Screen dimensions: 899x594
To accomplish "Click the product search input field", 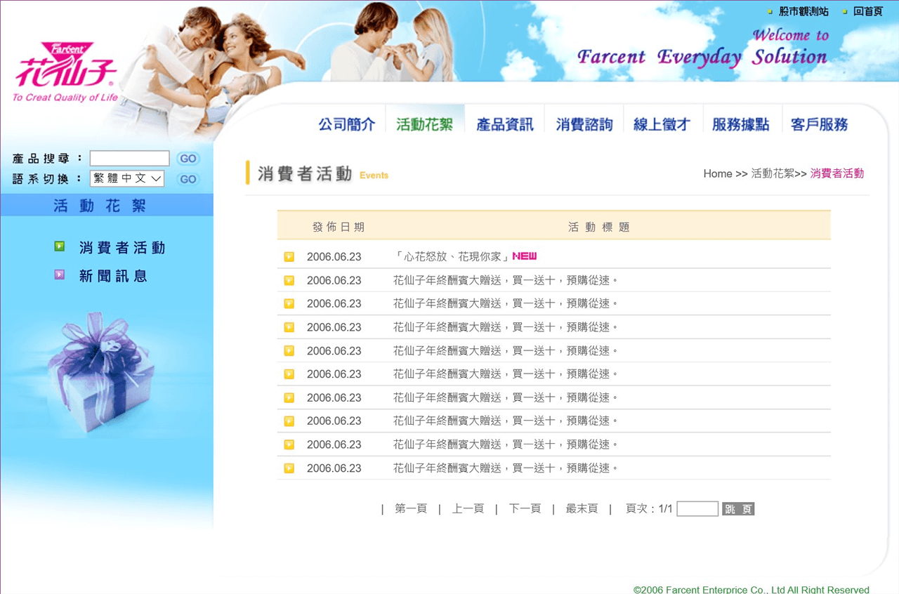I will click(x=129, y=159).
